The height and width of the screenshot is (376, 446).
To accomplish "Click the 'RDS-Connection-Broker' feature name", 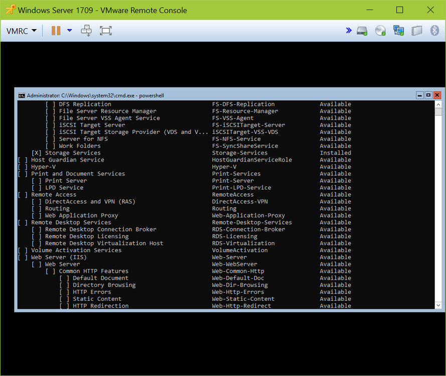I will click(248, 229).
